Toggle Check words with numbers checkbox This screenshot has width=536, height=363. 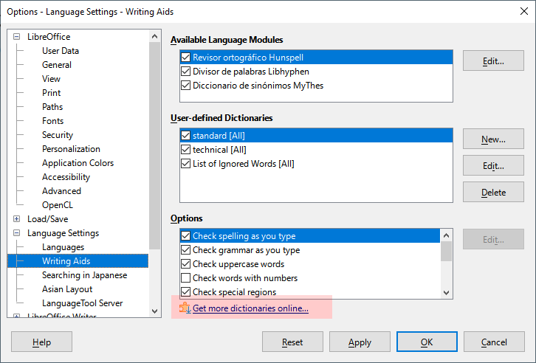click(x=185, y=278)
